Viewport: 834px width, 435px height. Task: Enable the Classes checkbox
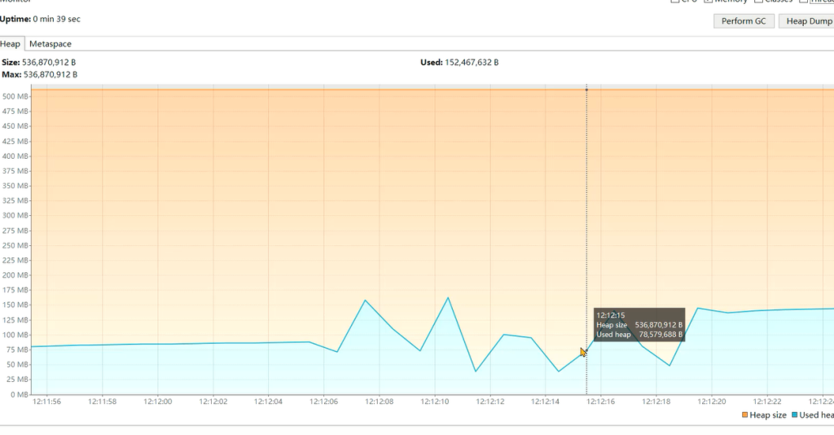tap(757, 2)
